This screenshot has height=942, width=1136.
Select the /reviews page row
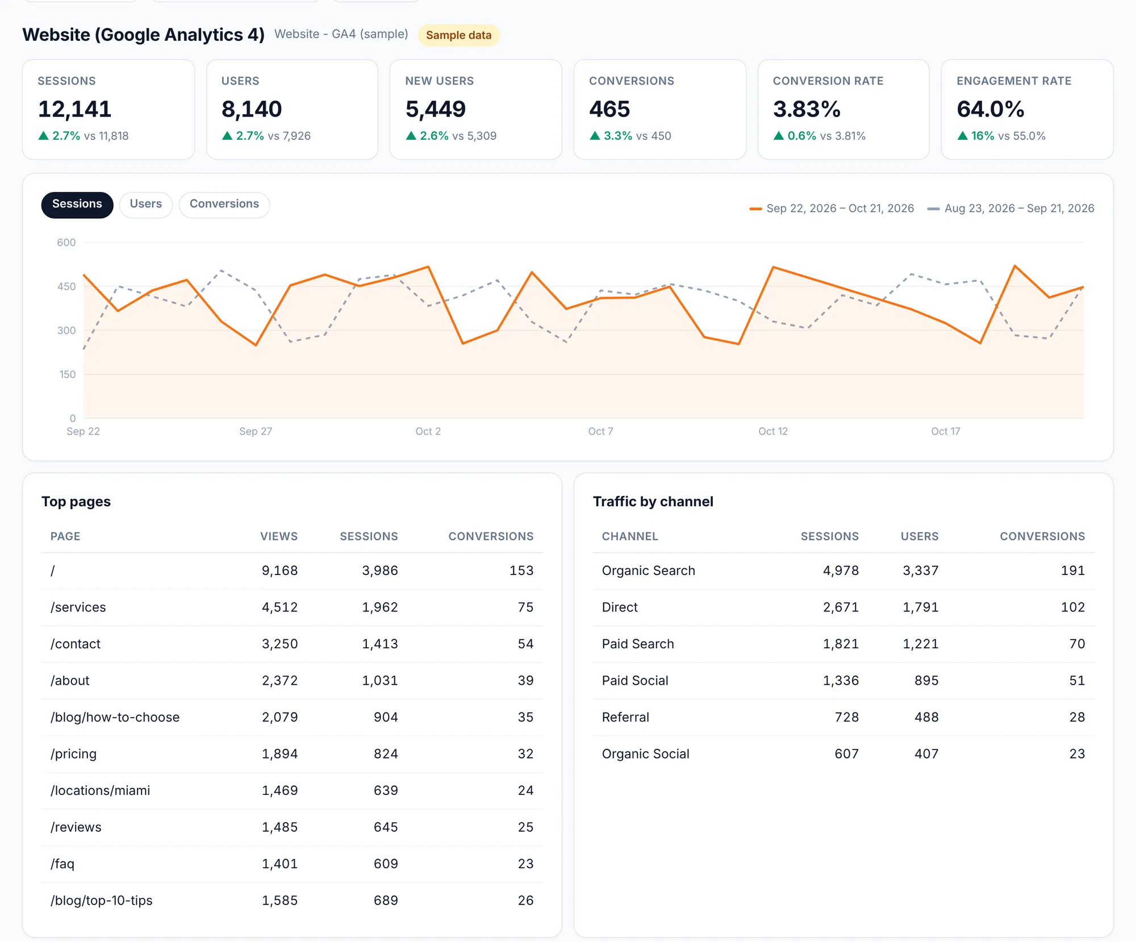pyautogui.click(x=292, y=827)
